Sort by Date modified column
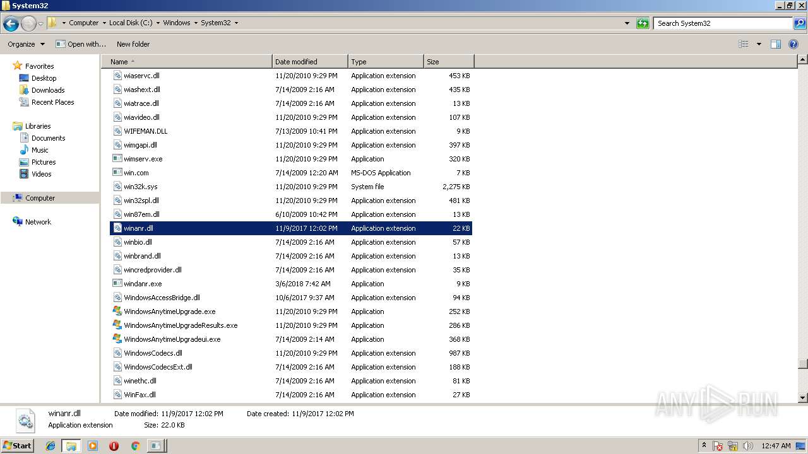The height and width of the screenshot is (454, 808). point(310,62)
